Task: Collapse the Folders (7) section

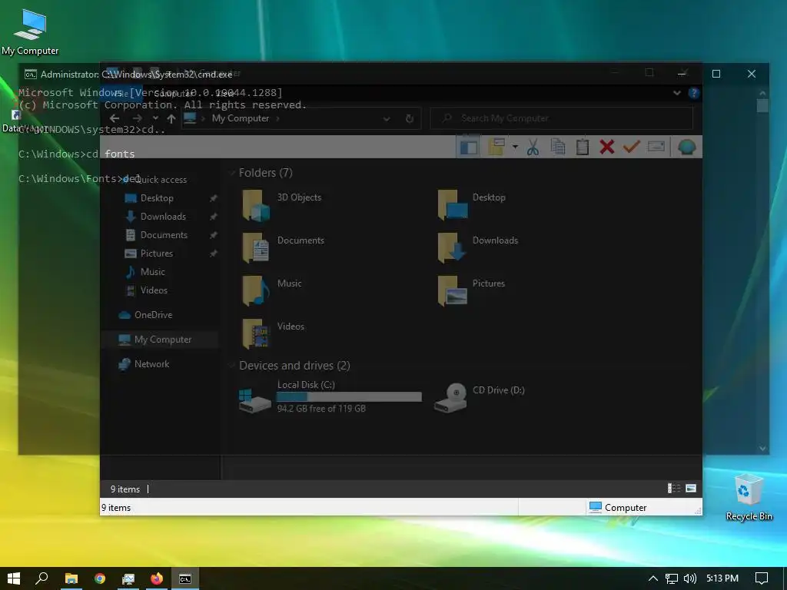Action: point(232,173)
